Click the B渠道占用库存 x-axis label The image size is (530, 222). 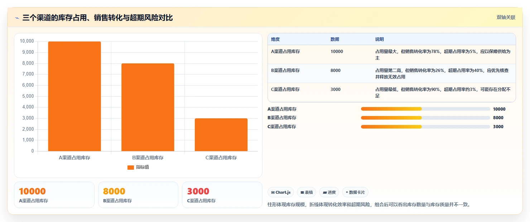coord(148,158)
